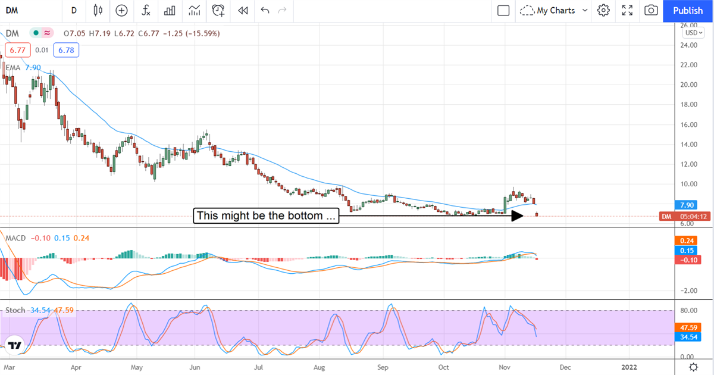Click the red DM countdown label 05:04:12

(x=684, y=216)
